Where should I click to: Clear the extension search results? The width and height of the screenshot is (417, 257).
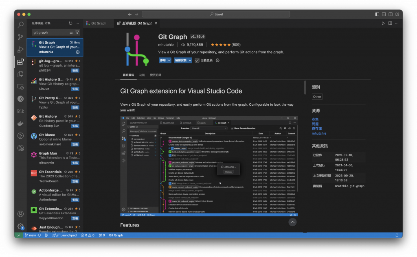click(72, 33)
